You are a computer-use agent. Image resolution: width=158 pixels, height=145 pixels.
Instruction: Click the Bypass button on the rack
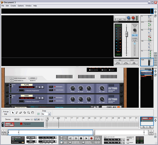point(33,78)
